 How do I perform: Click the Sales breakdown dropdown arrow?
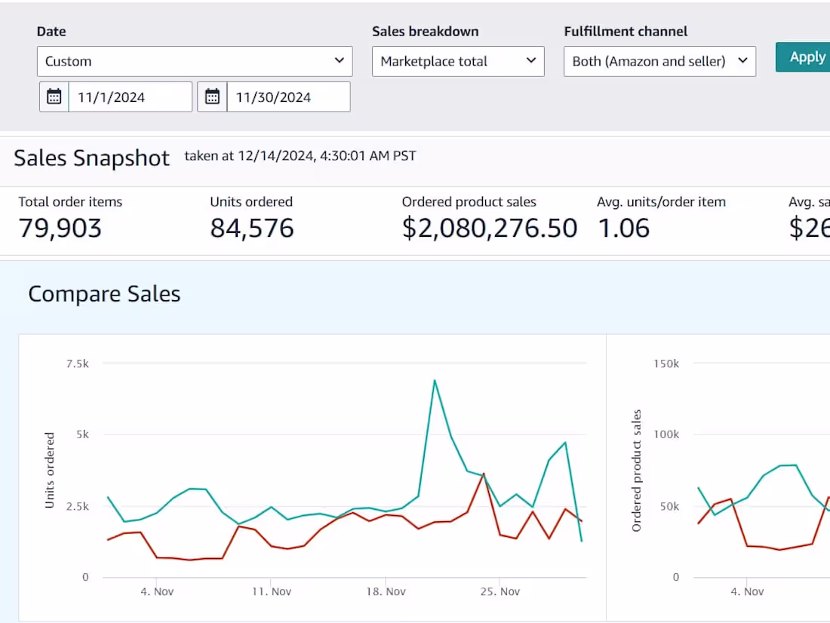(x=531, y=61)
